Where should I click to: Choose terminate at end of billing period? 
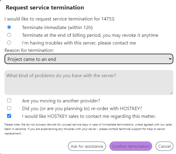(9, 35)
